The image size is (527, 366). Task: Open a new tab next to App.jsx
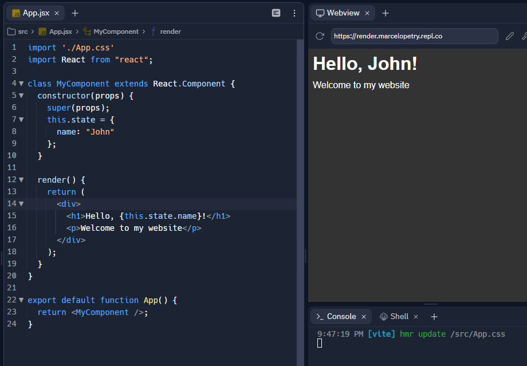point(75,13)
